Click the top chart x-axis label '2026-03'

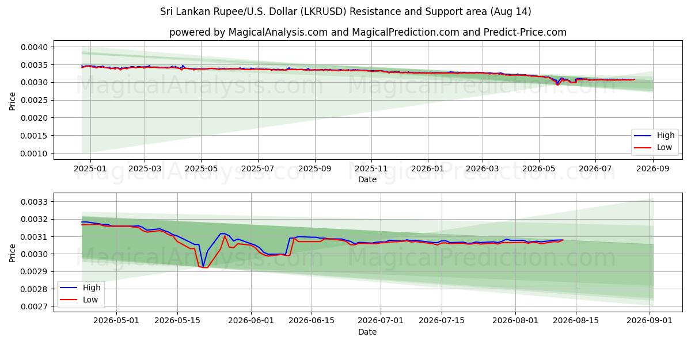482,170
